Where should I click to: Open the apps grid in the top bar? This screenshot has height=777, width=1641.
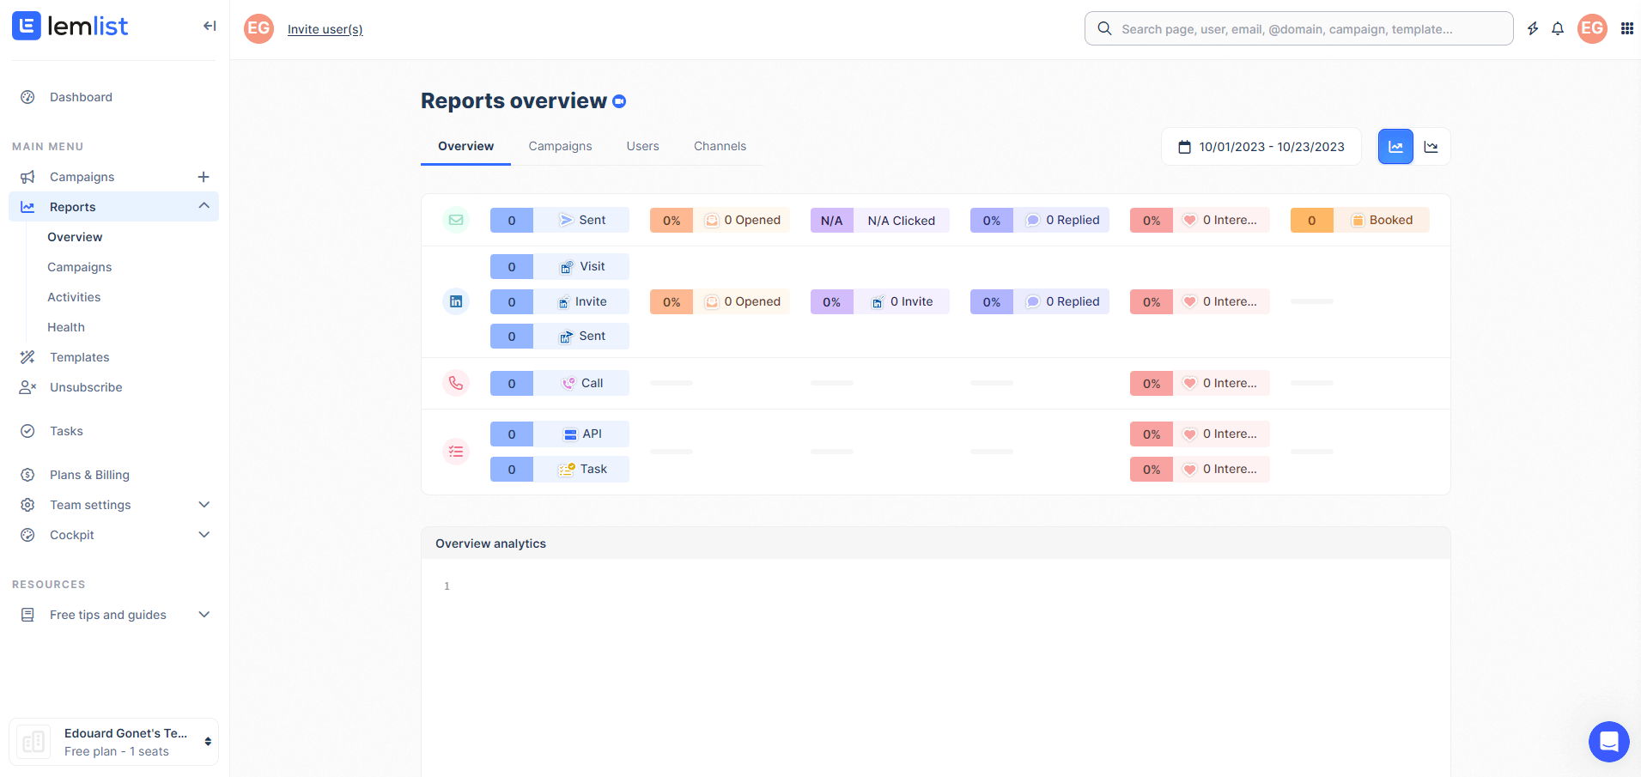click(x=1626, y=28)
